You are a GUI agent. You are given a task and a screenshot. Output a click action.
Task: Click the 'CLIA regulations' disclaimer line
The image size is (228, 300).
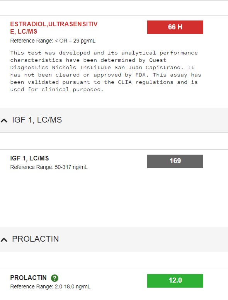pyautogui.click(x=104, y=82)
